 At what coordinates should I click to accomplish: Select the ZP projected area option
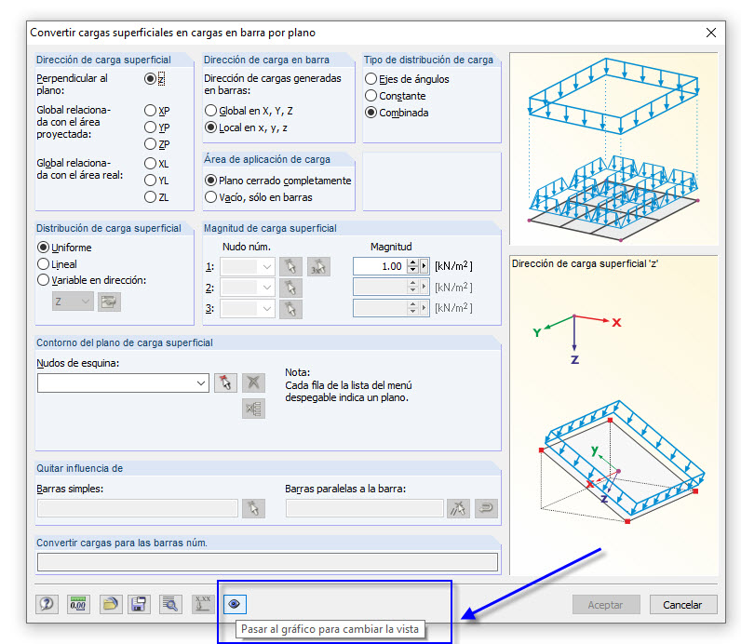coord(150,143)
